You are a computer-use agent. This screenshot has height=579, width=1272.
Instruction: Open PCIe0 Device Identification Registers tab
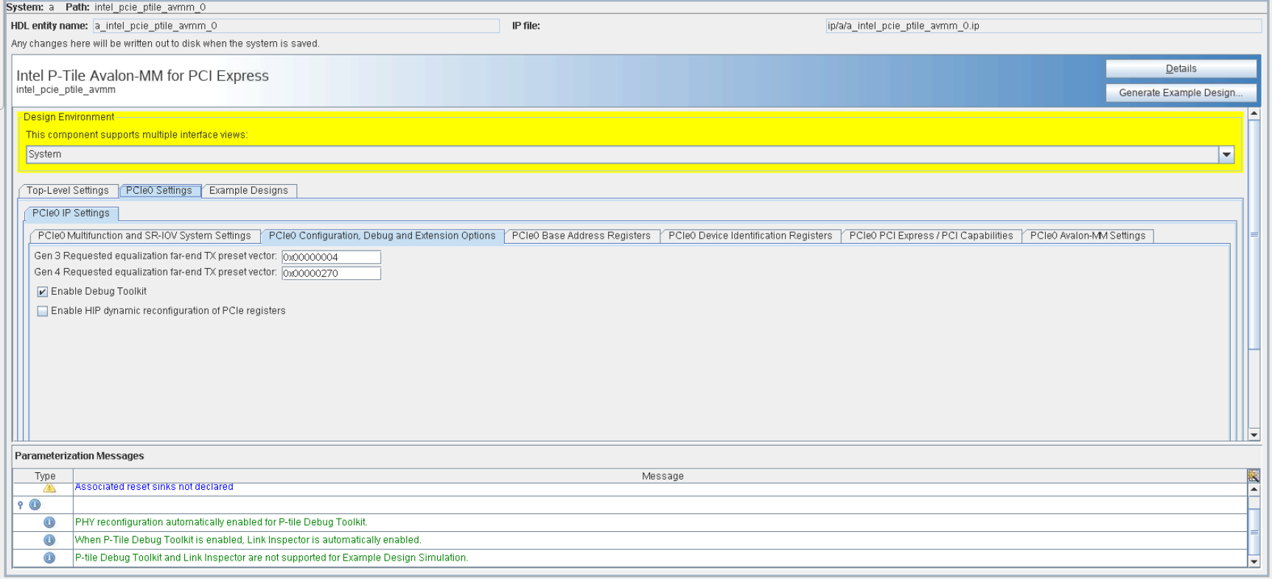click(x=750, y=236)
